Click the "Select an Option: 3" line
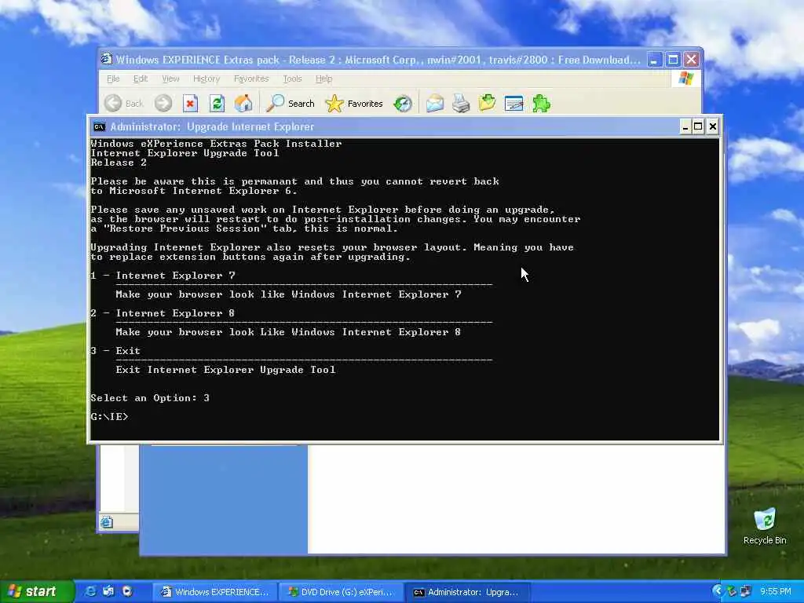 [x=150, y=398]
